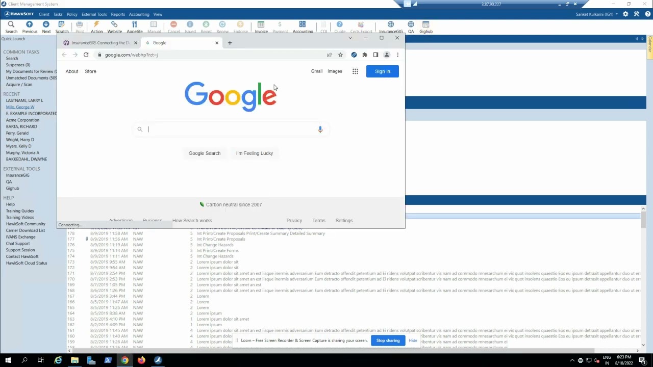
Task: Open HawkSoft settings gear icon
Action: point(625,14)
